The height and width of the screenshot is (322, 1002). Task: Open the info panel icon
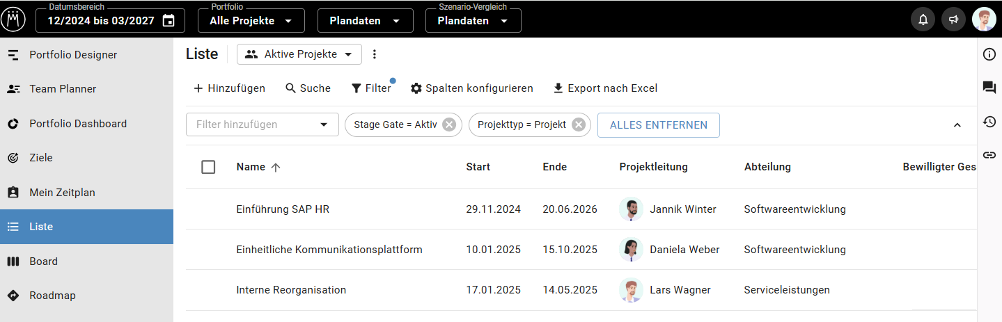point(989,54)
